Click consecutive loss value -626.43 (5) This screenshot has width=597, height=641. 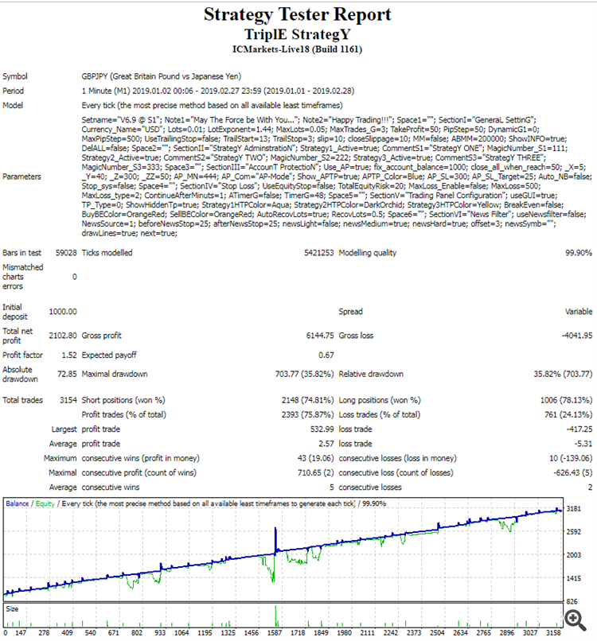(x=573, y=473)
